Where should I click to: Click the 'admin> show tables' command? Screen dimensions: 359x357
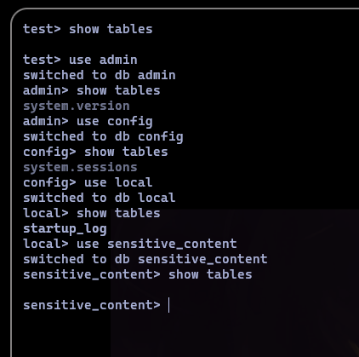[x=92, y=90]
